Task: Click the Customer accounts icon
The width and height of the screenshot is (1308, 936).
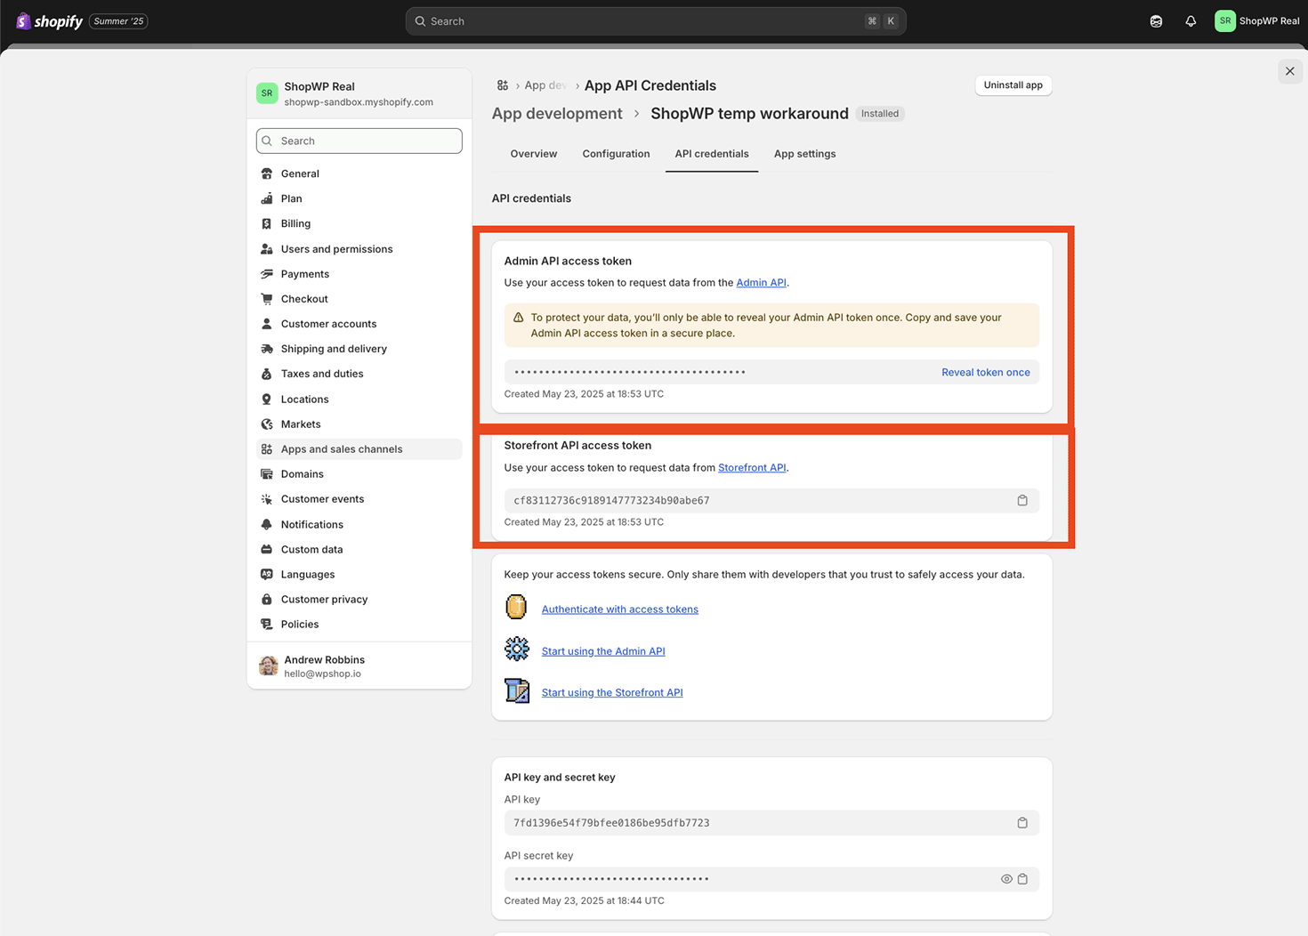Action: 267,324
